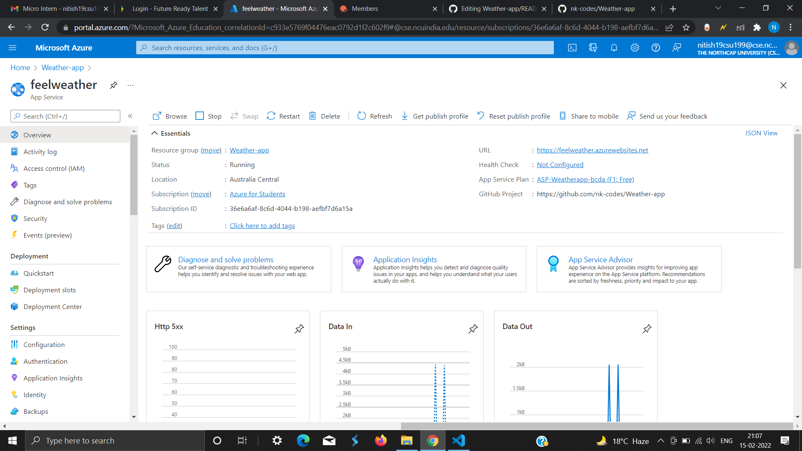The image size is (802, 451).
Task: Click the help question mark icon
Action: (x=656, y=48)
